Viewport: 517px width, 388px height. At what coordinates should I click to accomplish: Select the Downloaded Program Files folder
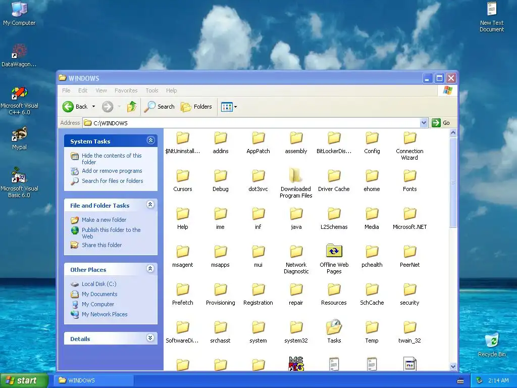click(296, 183)
